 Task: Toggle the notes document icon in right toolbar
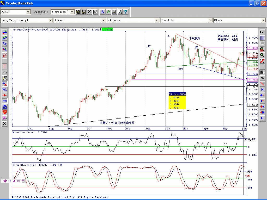[262, 72]
